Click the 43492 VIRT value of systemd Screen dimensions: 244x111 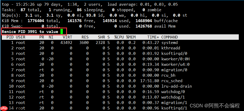tap(66, 43)
